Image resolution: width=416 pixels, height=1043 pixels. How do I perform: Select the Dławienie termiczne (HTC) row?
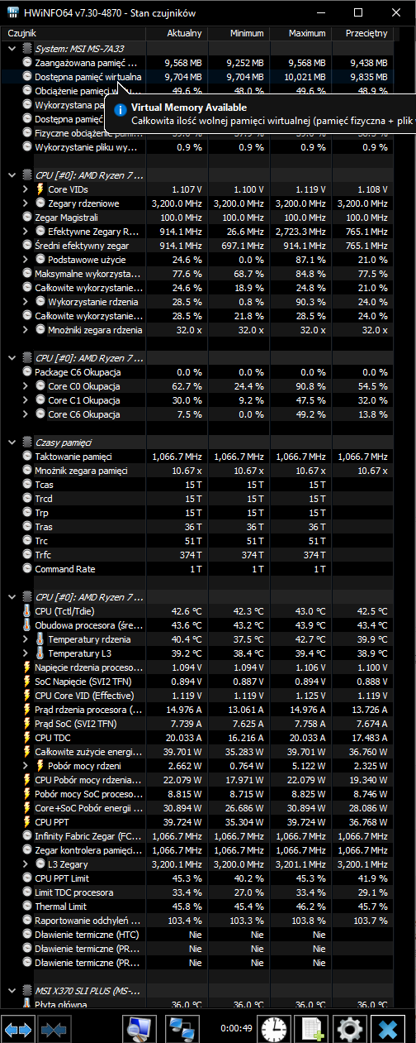pyautogui.click(x=196, y=934)
